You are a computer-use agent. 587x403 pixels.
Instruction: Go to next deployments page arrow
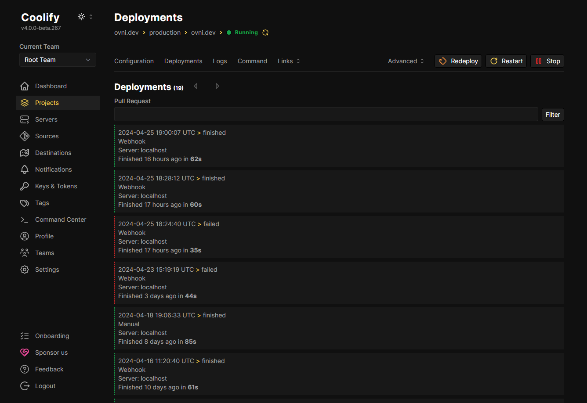click(217, 86)
